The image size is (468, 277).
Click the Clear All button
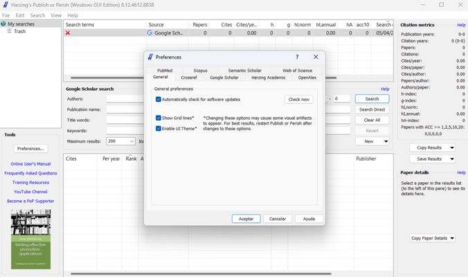pyautogui.click(x=372, y=120)
